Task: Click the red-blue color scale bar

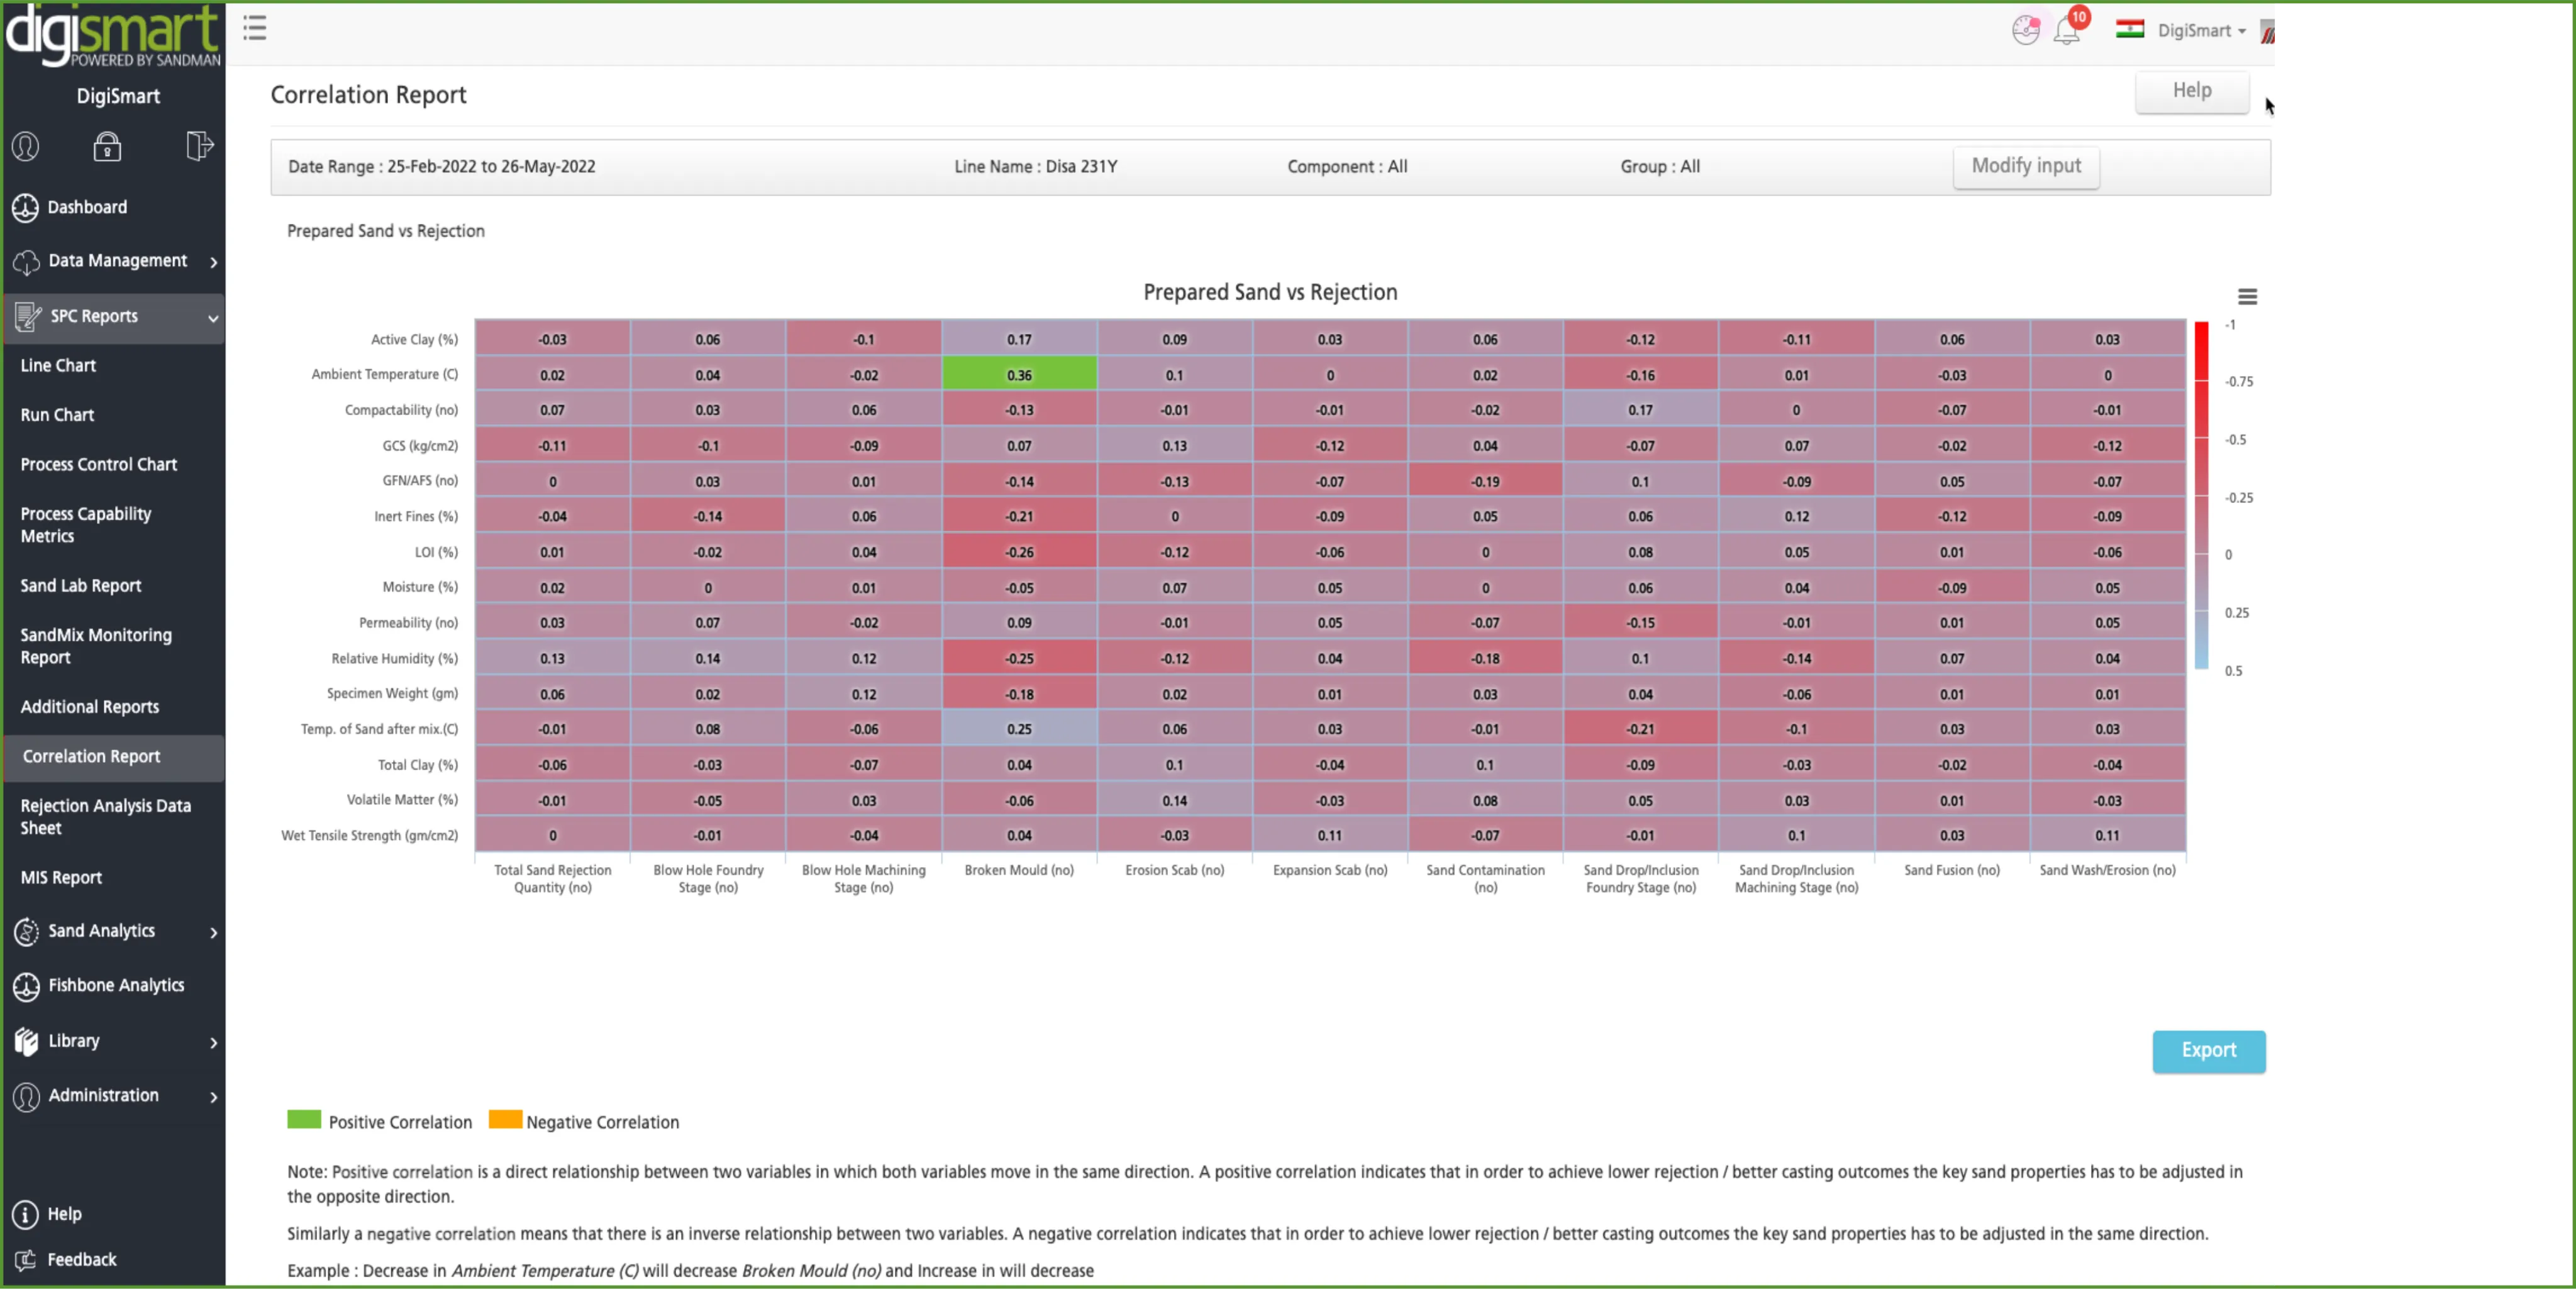Action: point(2201,495)
